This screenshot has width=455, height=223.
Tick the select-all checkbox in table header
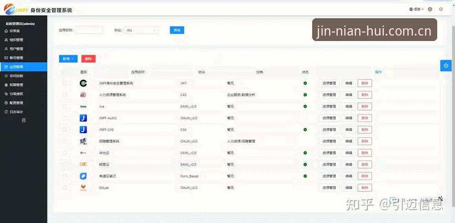[65, 72]
